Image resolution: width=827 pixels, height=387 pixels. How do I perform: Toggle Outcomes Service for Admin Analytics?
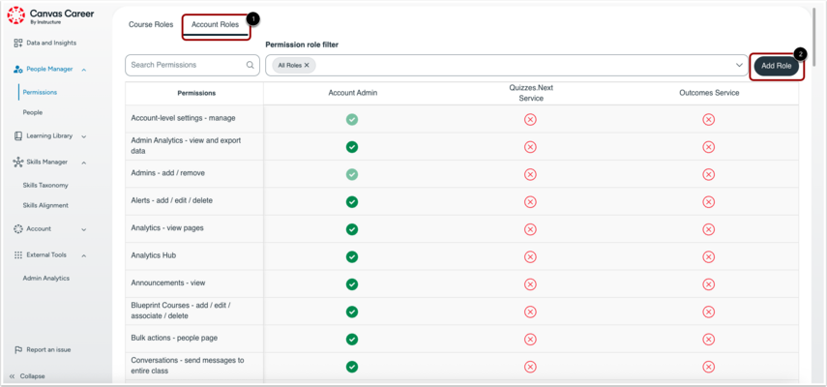(709, 147)
